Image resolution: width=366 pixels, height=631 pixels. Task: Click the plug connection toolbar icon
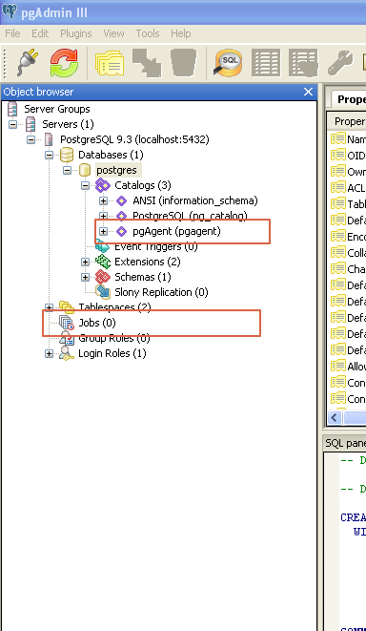(x=27, y=62)
